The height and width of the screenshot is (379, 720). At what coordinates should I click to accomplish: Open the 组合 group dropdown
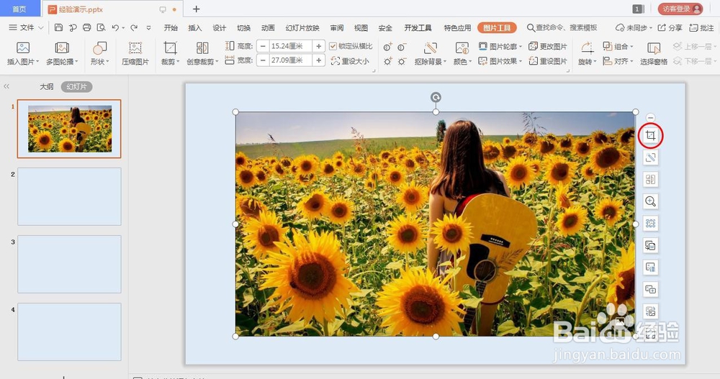pyautogui.click(x=618, y=46)
